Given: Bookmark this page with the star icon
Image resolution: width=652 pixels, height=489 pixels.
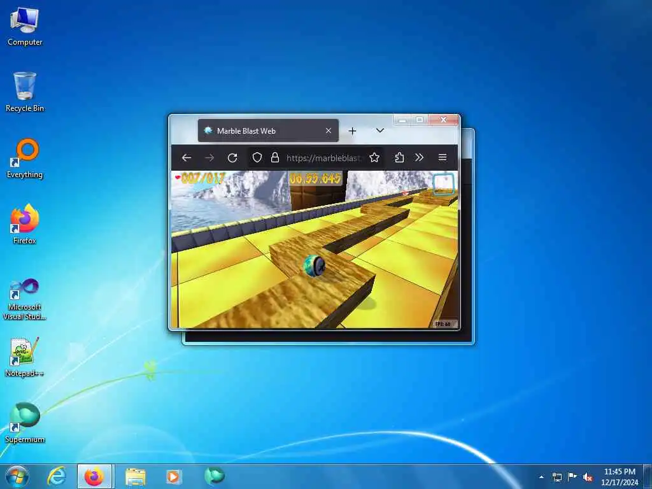Looking at the screenshot, I should pos(374,158).
